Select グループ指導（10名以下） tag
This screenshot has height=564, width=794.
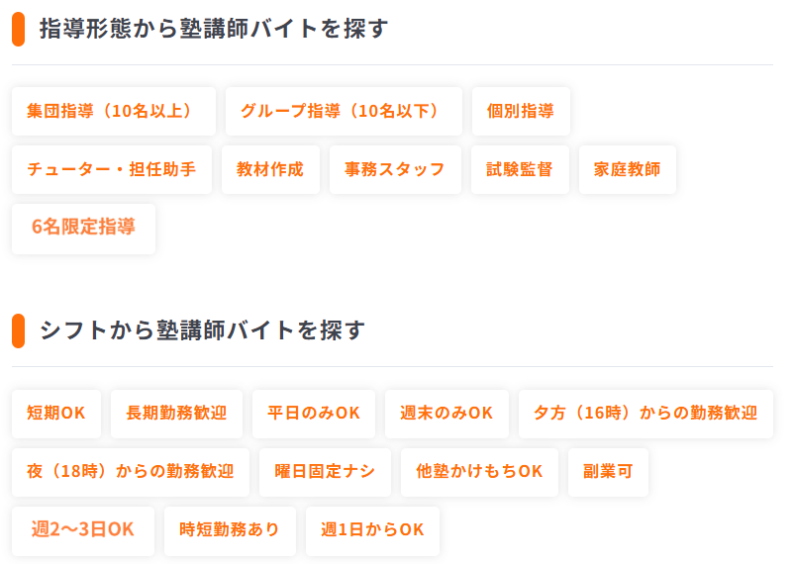344,111
